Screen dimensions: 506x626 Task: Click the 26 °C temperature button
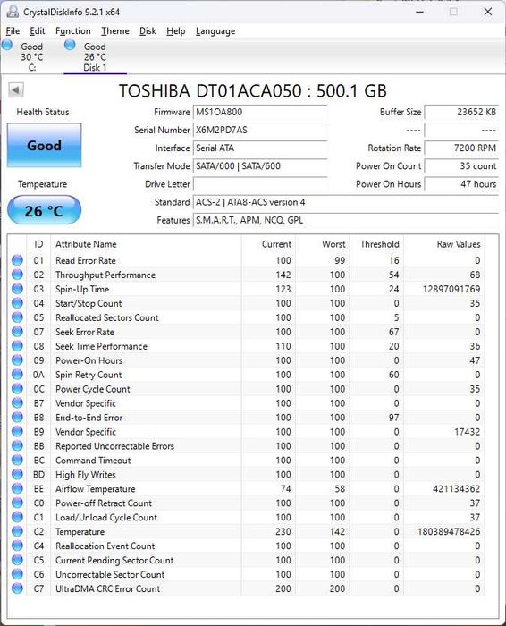tap(44, 210)
